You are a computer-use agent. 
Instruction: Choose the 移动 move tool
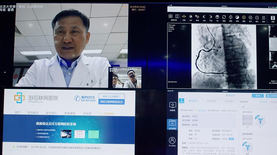197,17
